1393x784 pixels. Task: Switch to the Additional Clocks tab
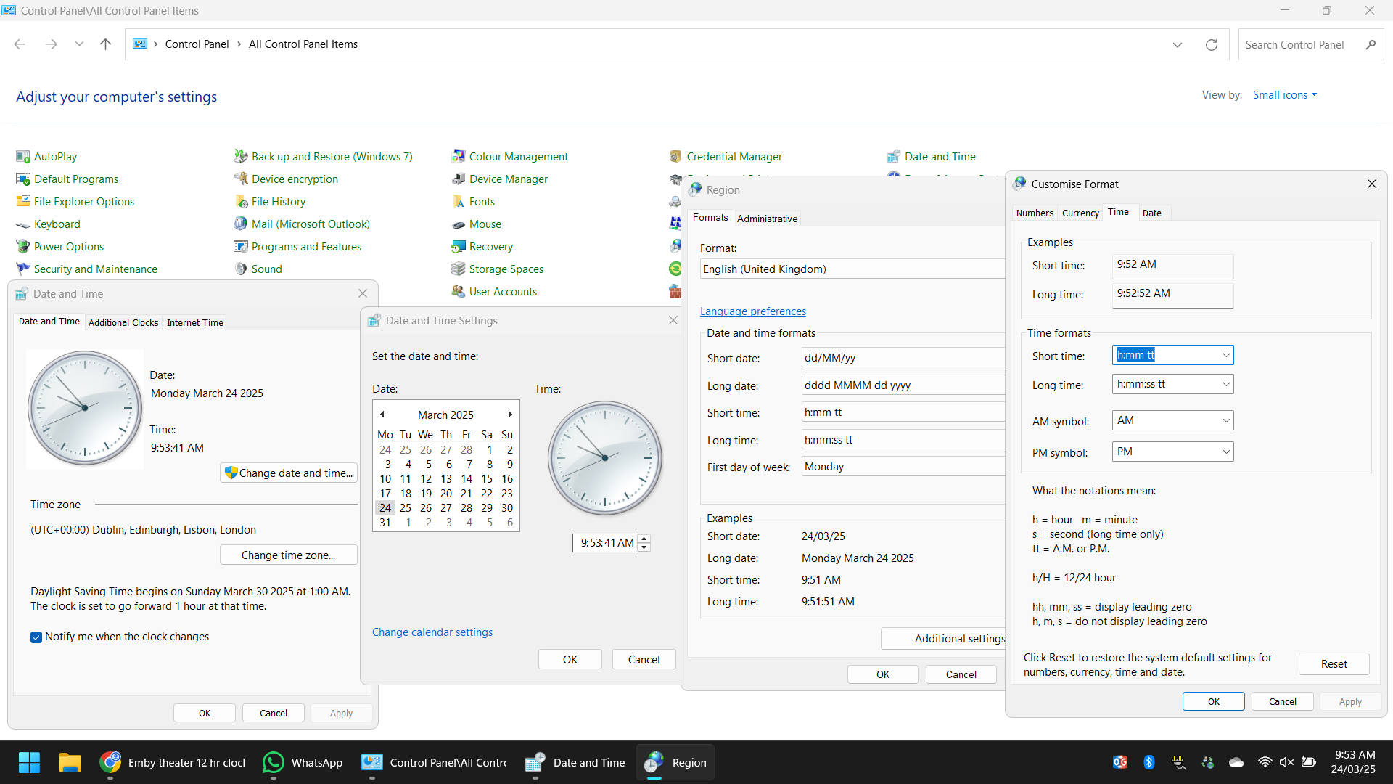[123, 323]
